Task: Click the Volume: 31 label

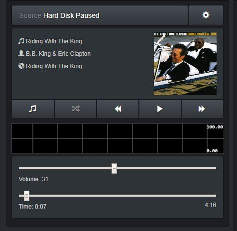Action: click(33, 179)
